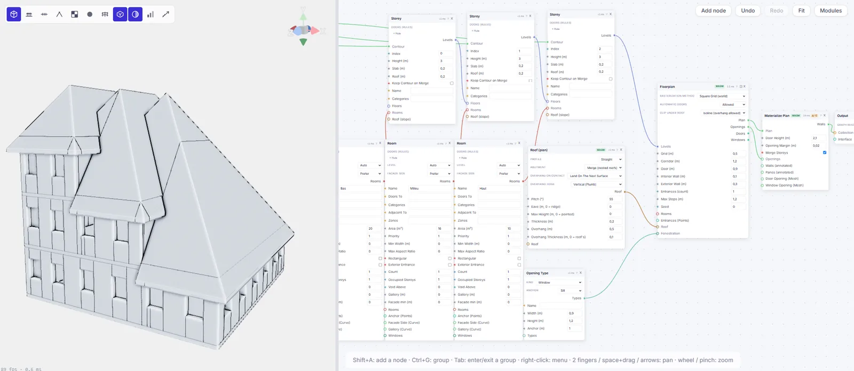Check Rectangular in the Milieu Room node
The width and height of the screenshot is (854, 371).
(450, 259)
